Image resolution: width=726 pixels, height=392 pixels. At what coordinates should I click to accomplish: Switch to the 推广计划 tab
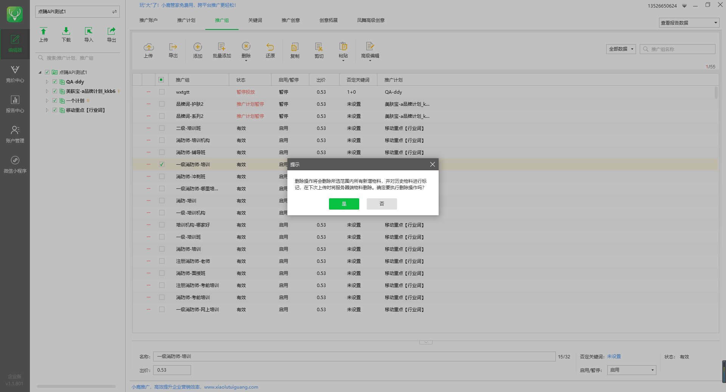tap(186, 20)
